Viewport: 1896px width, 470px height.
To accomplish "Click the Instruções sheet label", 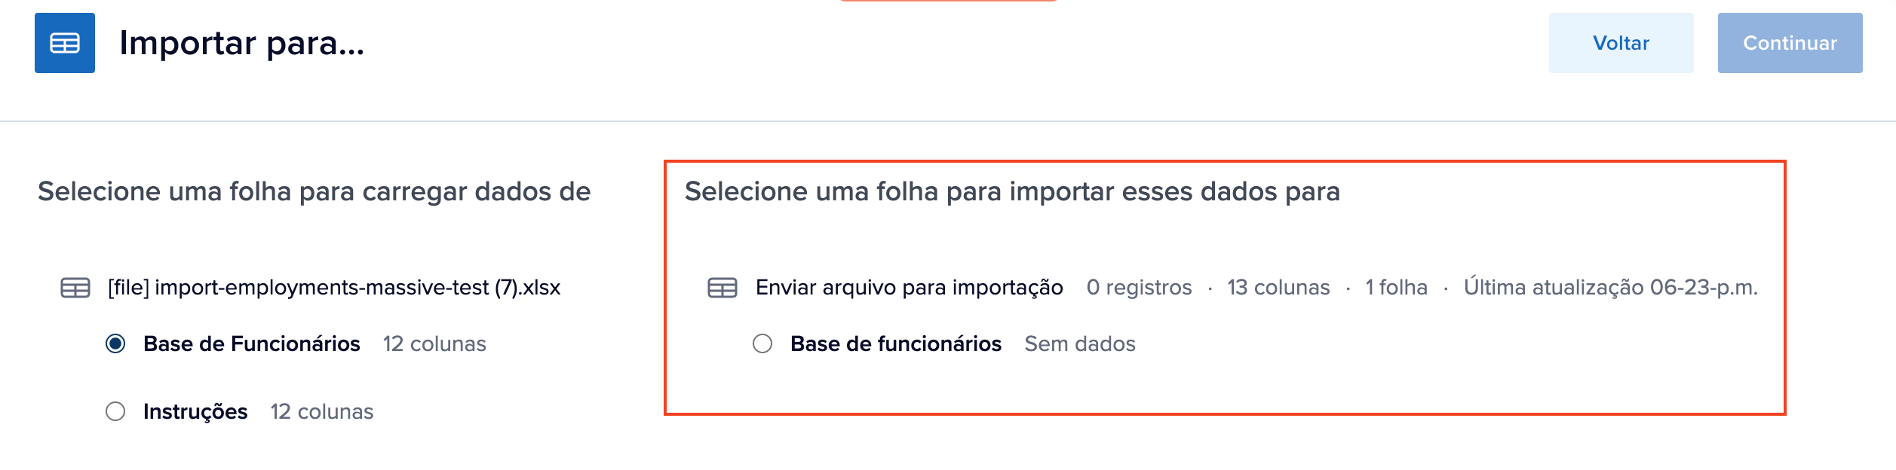I will [195, 412].
